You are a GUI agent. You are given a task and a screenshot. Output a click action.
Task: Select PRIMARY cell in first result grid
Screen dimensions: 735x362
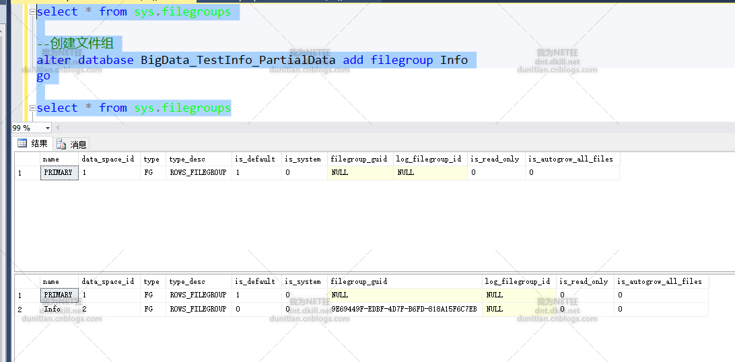[59, 172]
